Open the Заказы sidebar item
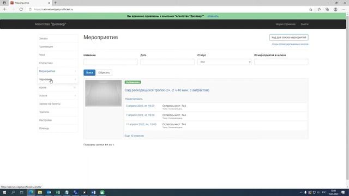349x196 pixels. click(x=58, y=39)
